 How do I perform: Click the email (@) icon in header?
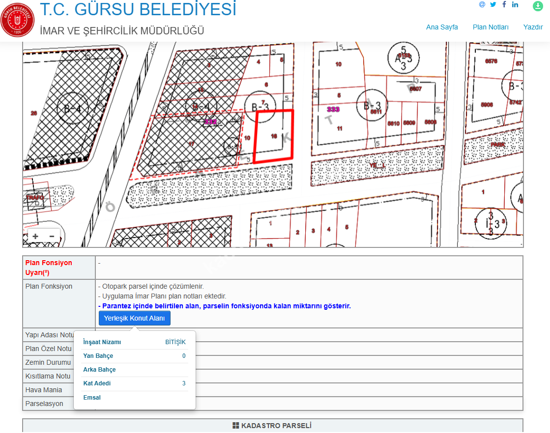click(482, 4)
